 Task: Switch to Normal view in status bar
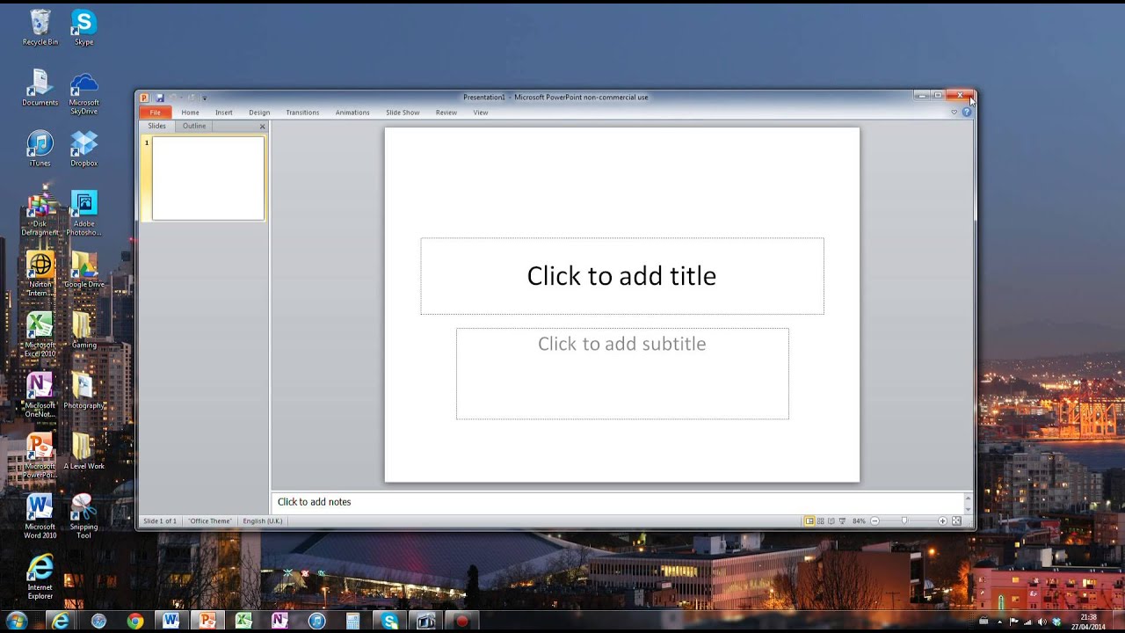[x=809, y=521]
